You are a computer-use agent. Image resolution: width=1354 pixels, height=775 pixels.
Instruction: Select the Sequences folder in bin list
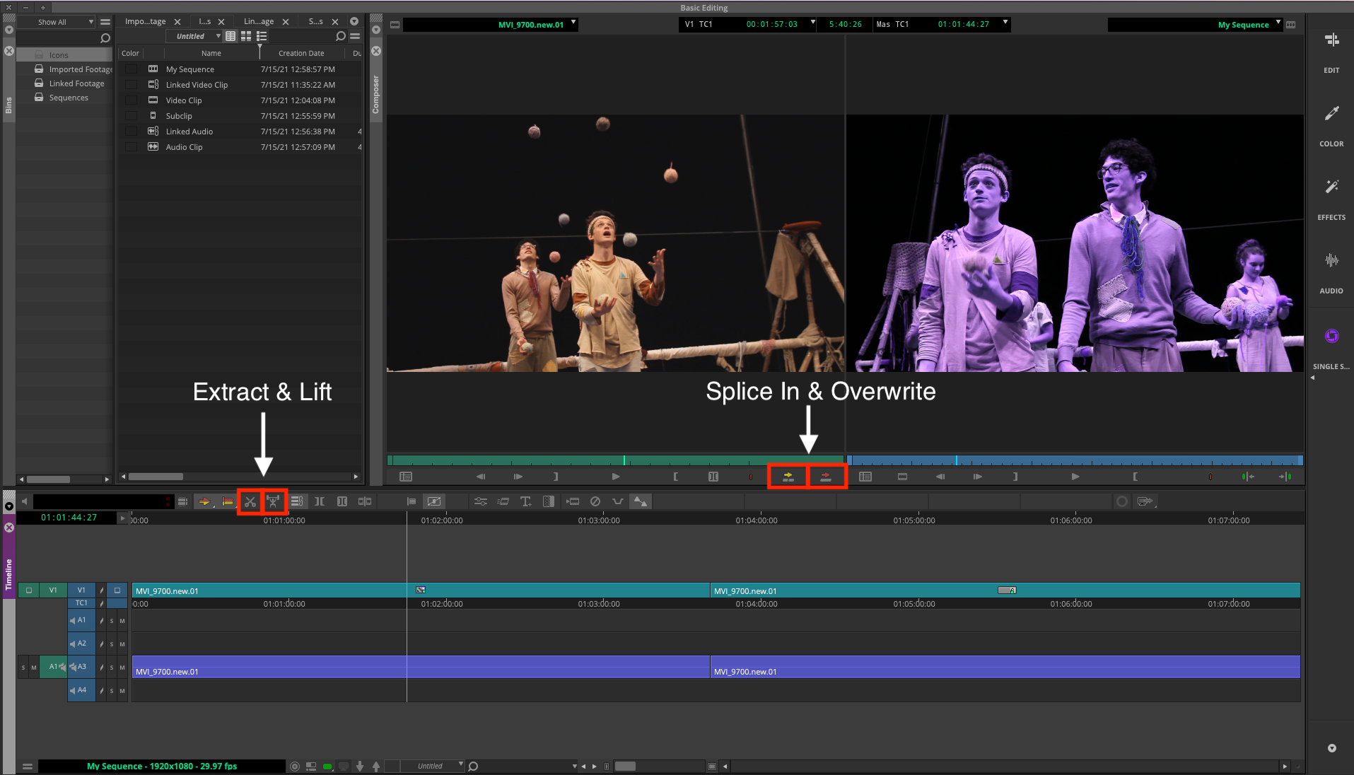coord(69,98)
